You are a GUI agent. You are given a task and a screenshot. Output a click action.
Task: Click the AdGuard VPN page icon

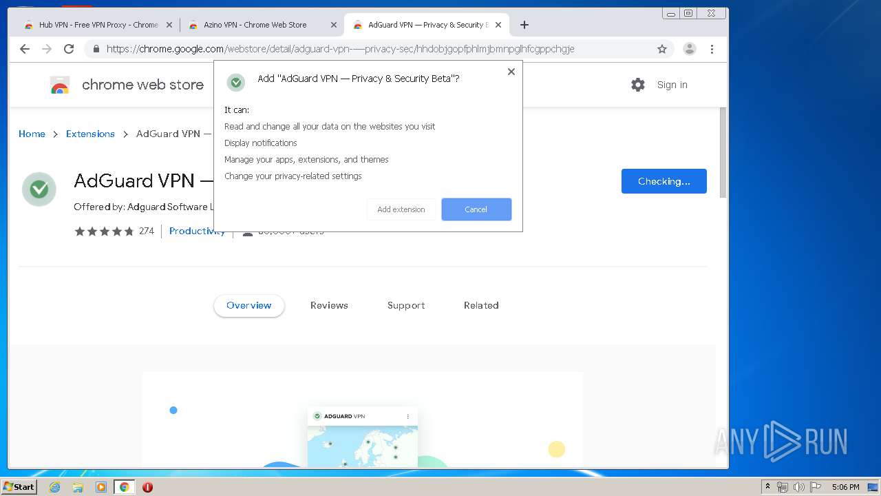(39, 189)
